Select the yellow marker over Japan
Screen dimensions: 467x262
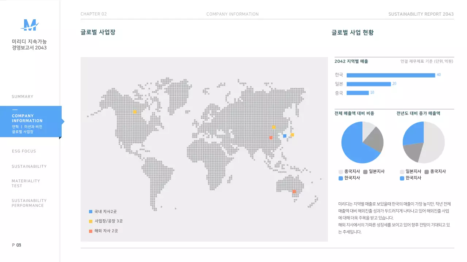(292, 135)
